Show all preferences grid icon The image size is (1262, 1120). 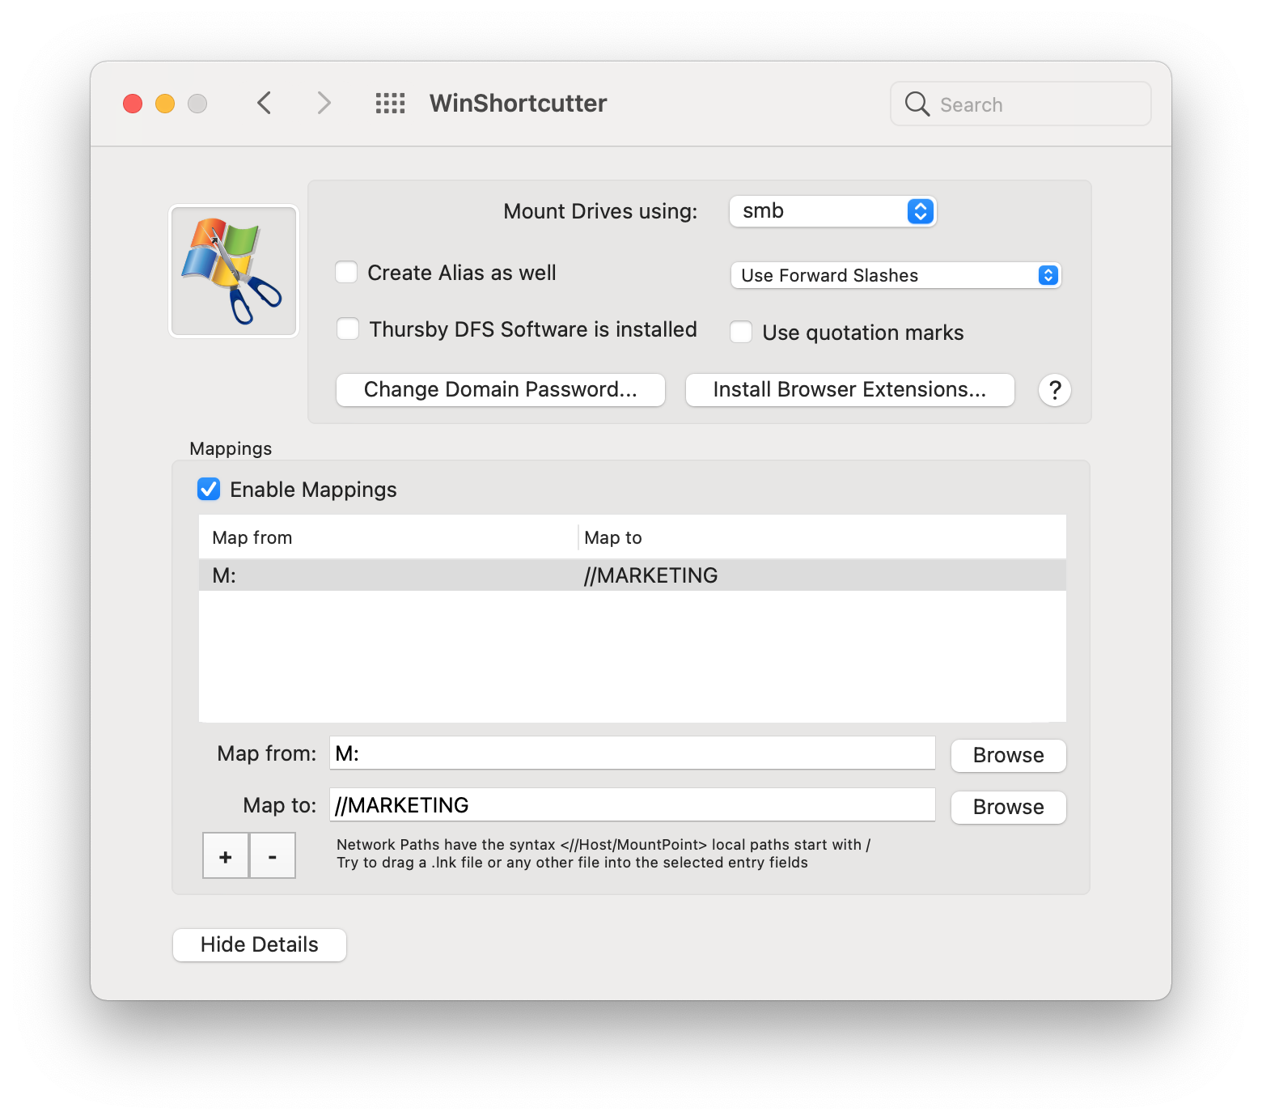click(x=390, y=104)
